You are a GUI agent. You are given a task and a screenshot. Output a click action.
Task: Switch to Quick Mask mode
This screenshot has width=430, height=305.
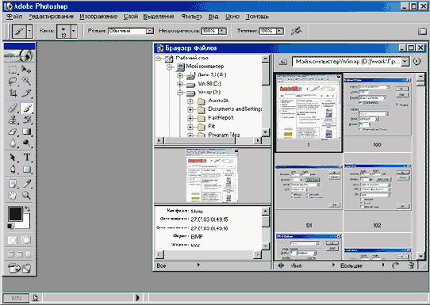(26, 240)
